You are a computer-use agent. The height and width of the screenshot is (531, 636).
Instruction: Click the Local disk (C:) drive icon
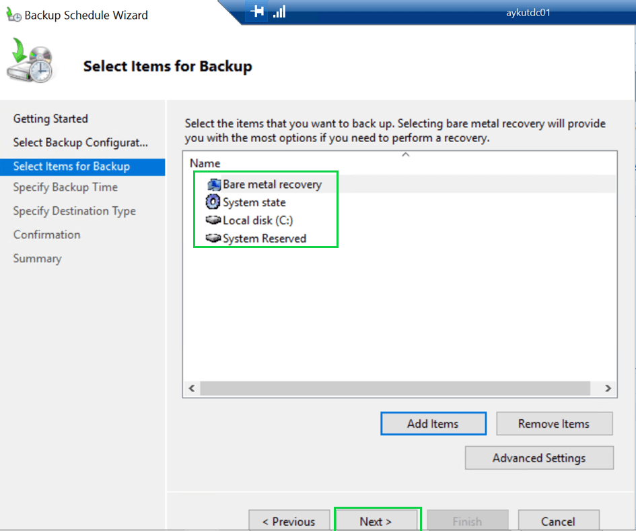point(213,220)
